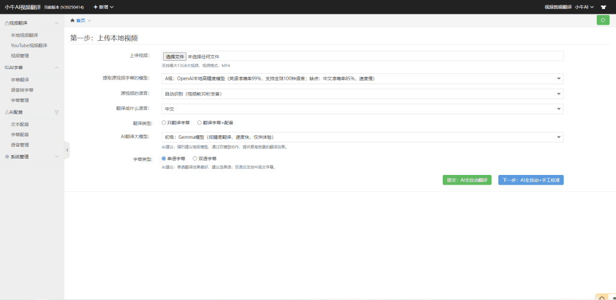616x300 pixels.
Task: Select the 只翻译字幕 radio option
Action: (x=164, y=123)
